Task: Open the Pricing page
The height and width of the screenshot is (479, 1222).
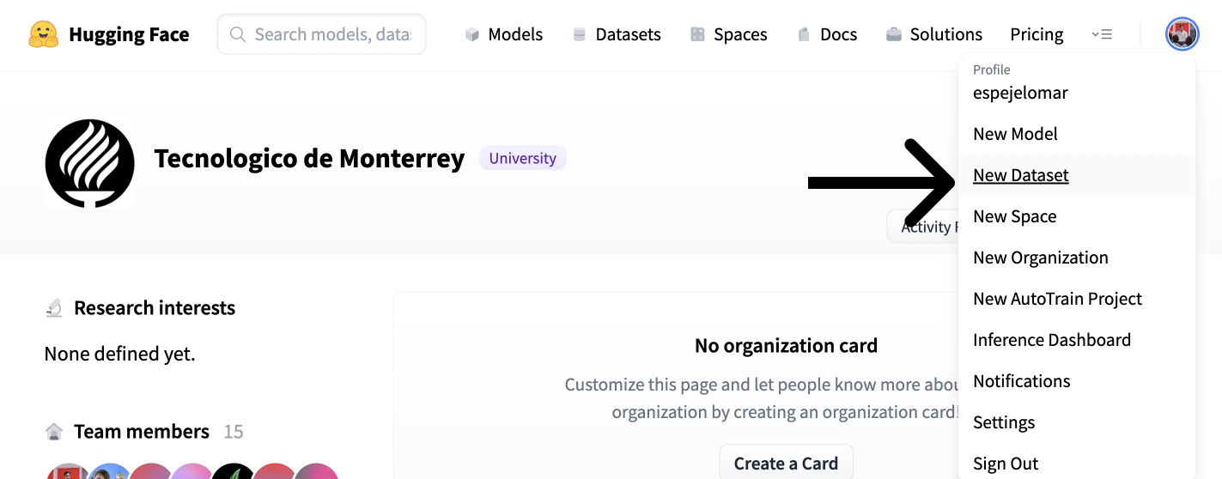Action: point(1037,34)
